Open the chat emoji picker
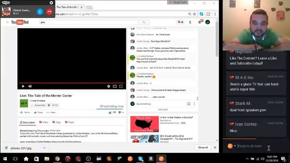Image resolution: width=290 pixels, height=163 pixels. 188,104
